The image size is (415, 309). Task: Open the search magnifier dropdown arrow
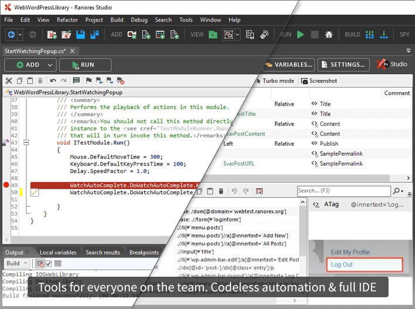402,191
